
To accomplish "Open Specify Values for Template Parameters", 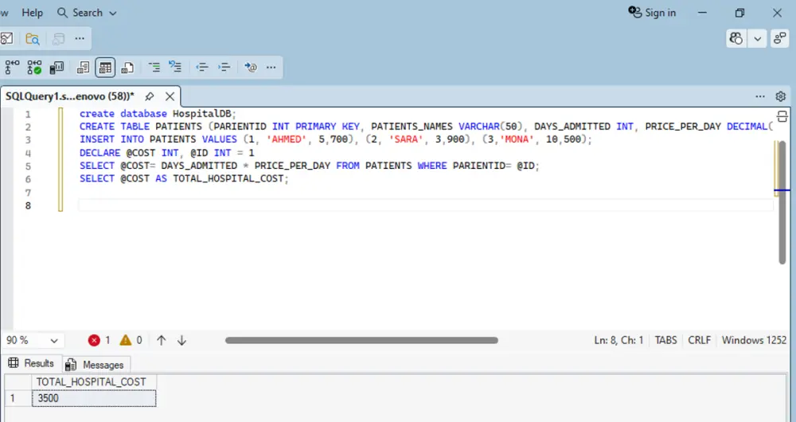I will pyautogui.click(x=250, y=67).
